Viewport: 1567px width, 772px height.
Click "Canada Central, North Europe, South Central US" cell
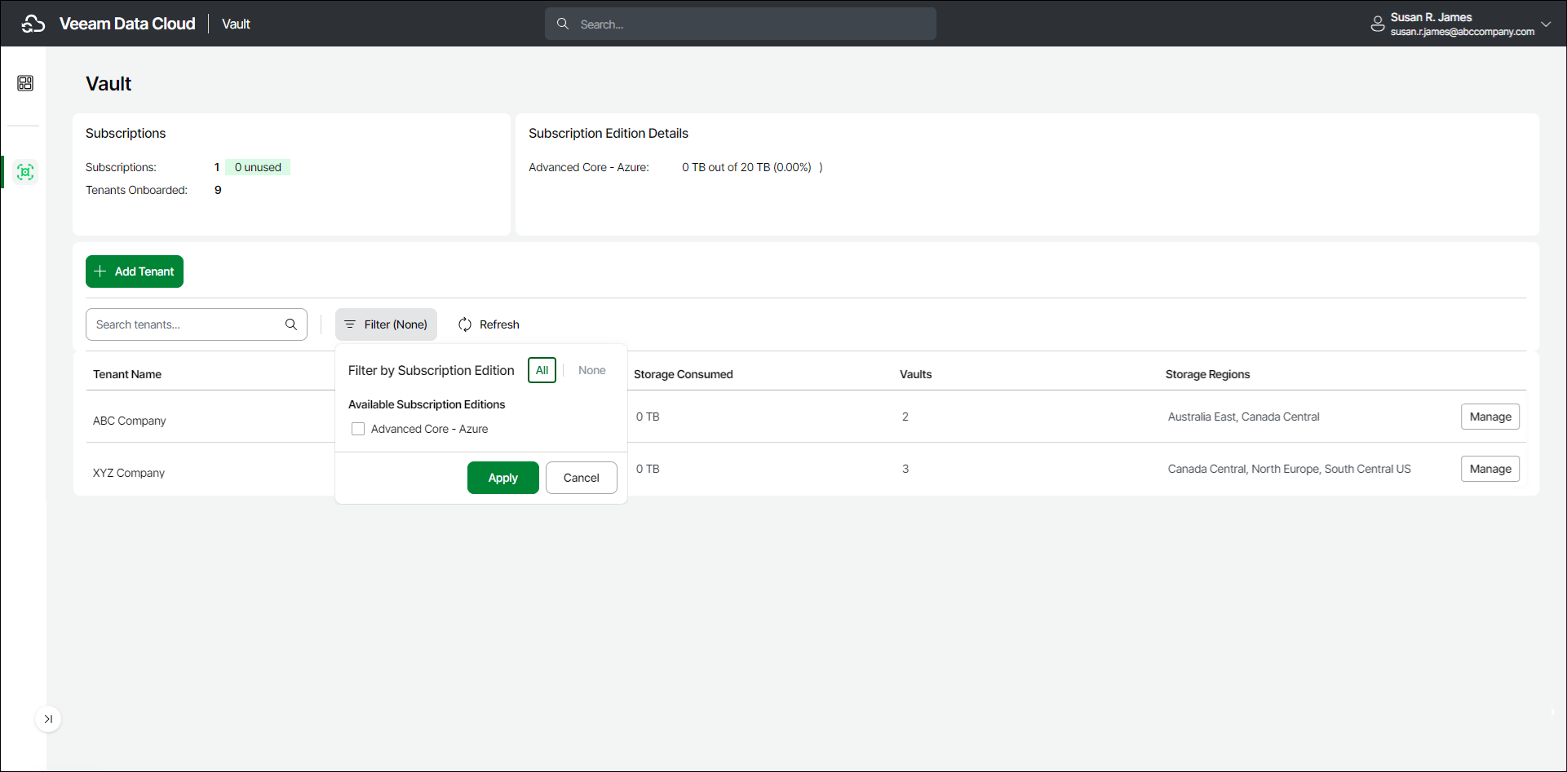(x=1290, y=469)
